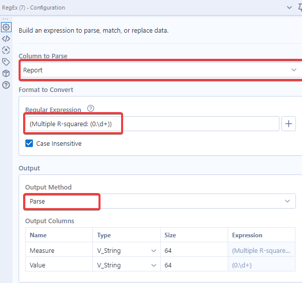Screen dimensions: 302x283
Task: Open the Configuration gear tab in sidebar
Action: point(6,27)
